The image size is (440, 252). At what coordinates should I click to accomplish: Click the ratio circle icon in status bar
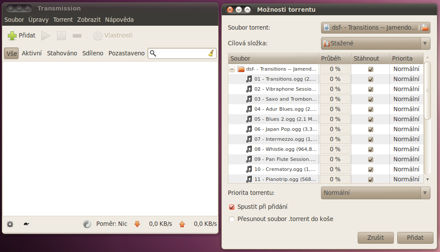click(x=87, y=224)
